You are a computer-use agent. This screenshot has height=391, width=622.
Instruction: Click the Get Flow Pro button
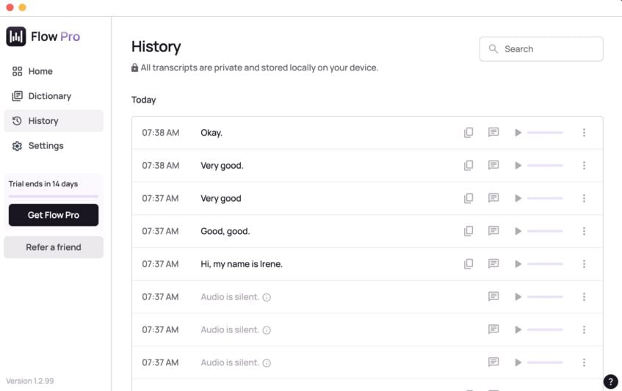(x=54, y=215)
